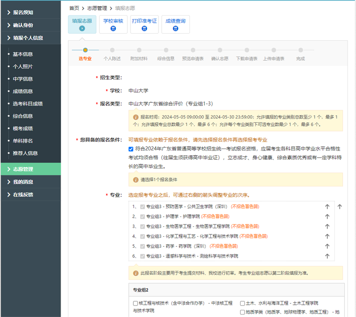
Task: Click info icon beside 请选择1个报名条件
Action: tap(136, 180)
